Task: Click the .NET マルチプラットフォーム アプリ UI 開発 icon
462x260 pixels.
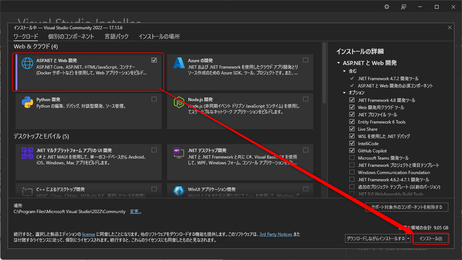Action: click(x=27, y=153)
